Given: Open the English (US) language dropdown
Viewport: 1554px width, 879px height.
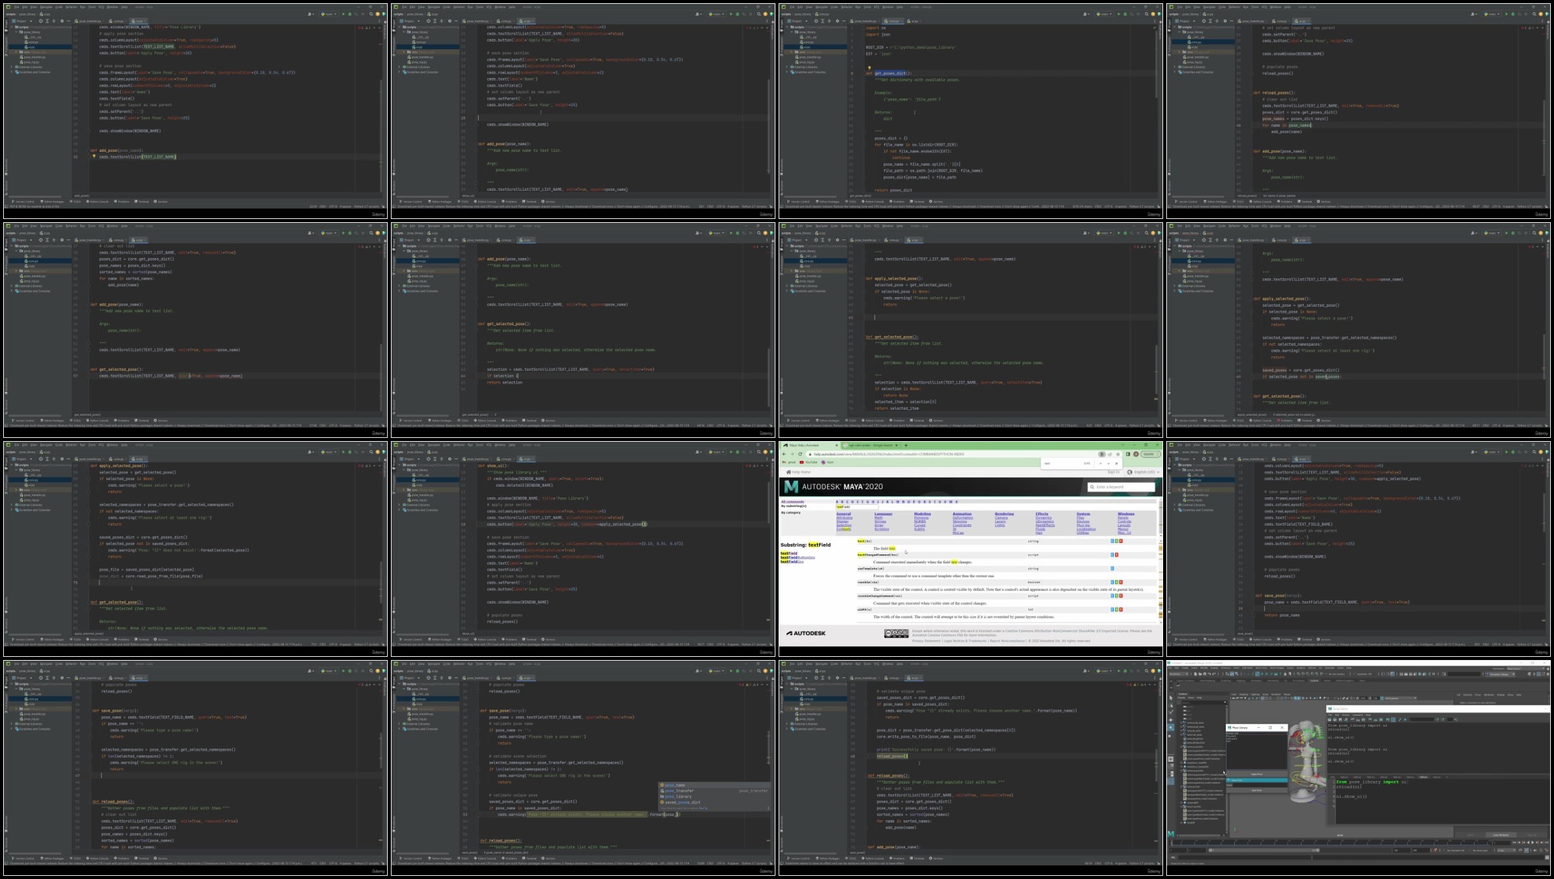Looking at the screenshot, I should coord(1143,472).
